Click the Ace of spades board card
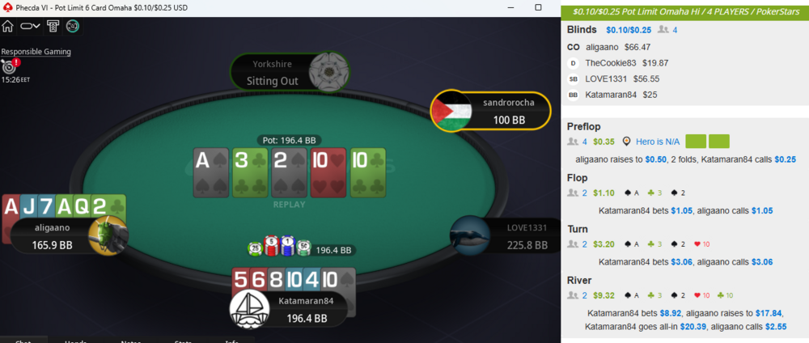 [x=211, y=172]
